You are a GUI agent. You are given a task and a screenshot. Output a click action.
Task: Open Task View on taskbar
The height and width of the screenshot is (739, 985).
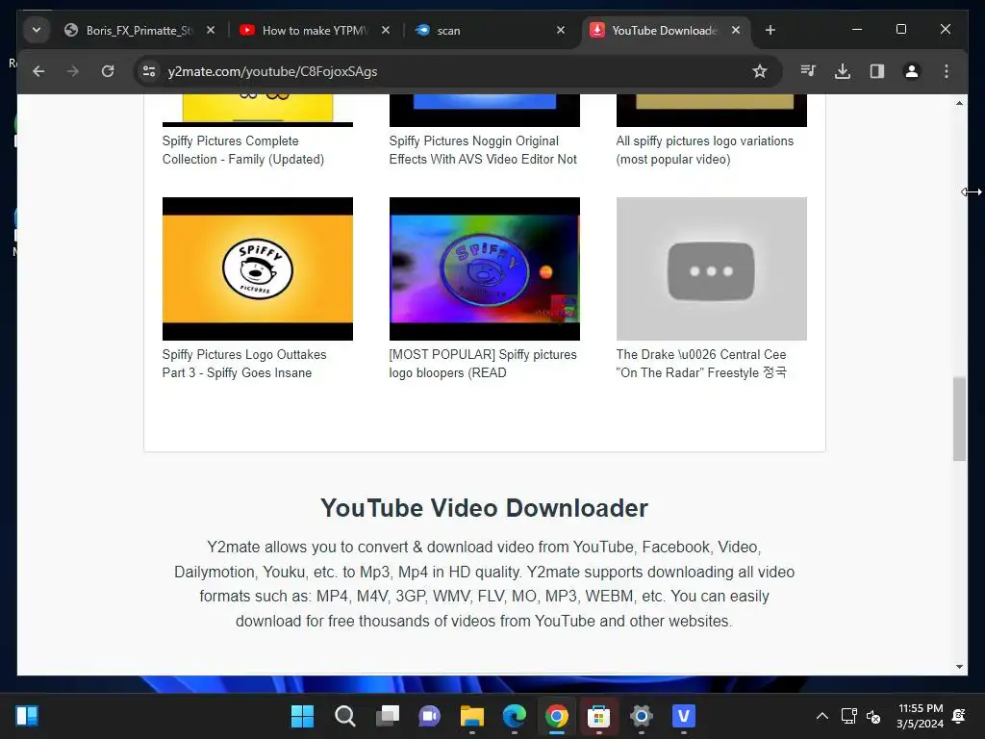[388, 716]
